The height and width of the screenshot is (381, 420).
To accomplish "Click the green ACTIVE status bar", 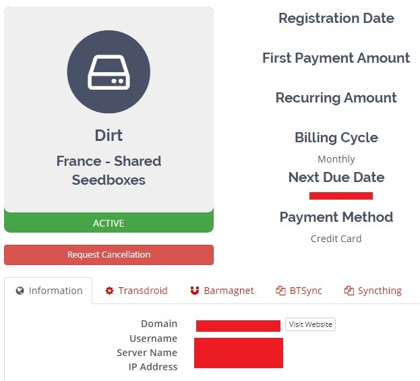I will (109, 223).
